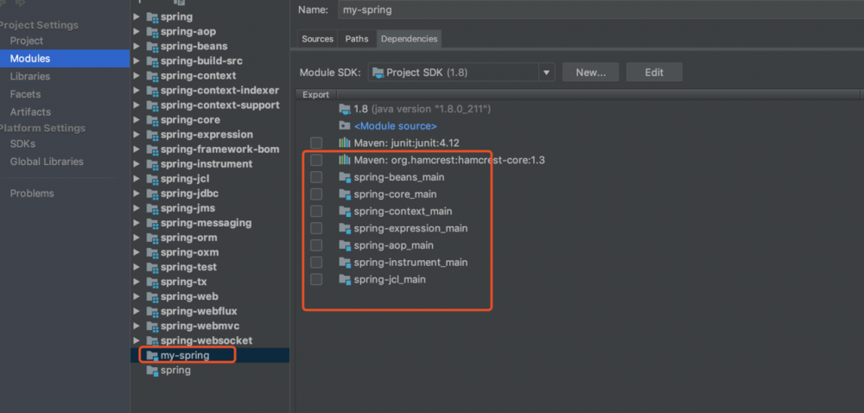Click the Module source folder icon
The image size is (864, 413).
345,125
